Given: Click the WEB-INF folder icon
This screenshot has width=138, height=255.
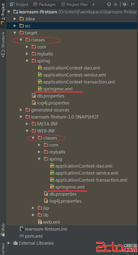Looking at the screenshot, I should pyautogui.click(x=34, y=131).
